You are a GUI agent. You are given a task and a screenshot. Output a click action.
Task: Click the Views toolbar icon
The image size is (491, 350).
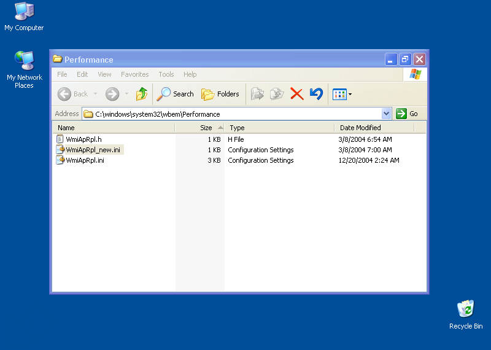[339, 95]
